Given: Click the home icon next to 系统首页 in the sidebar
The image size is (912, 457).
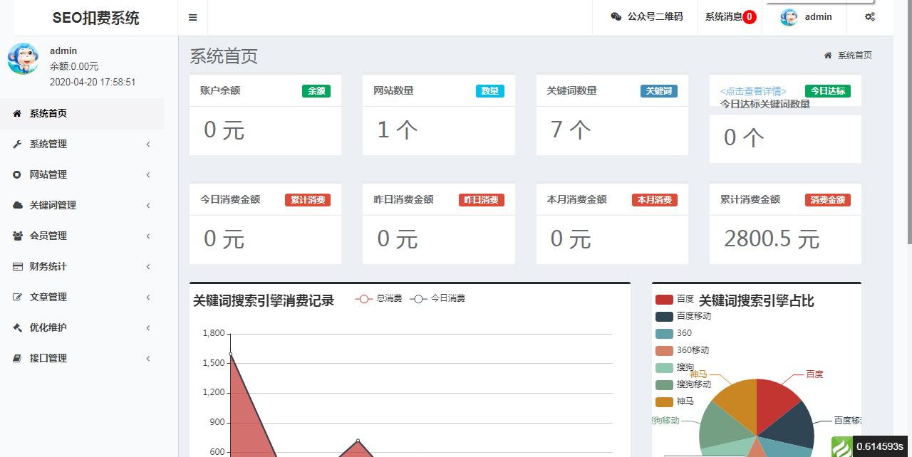Looking at the screenshot, I should [x=17, y=113].
